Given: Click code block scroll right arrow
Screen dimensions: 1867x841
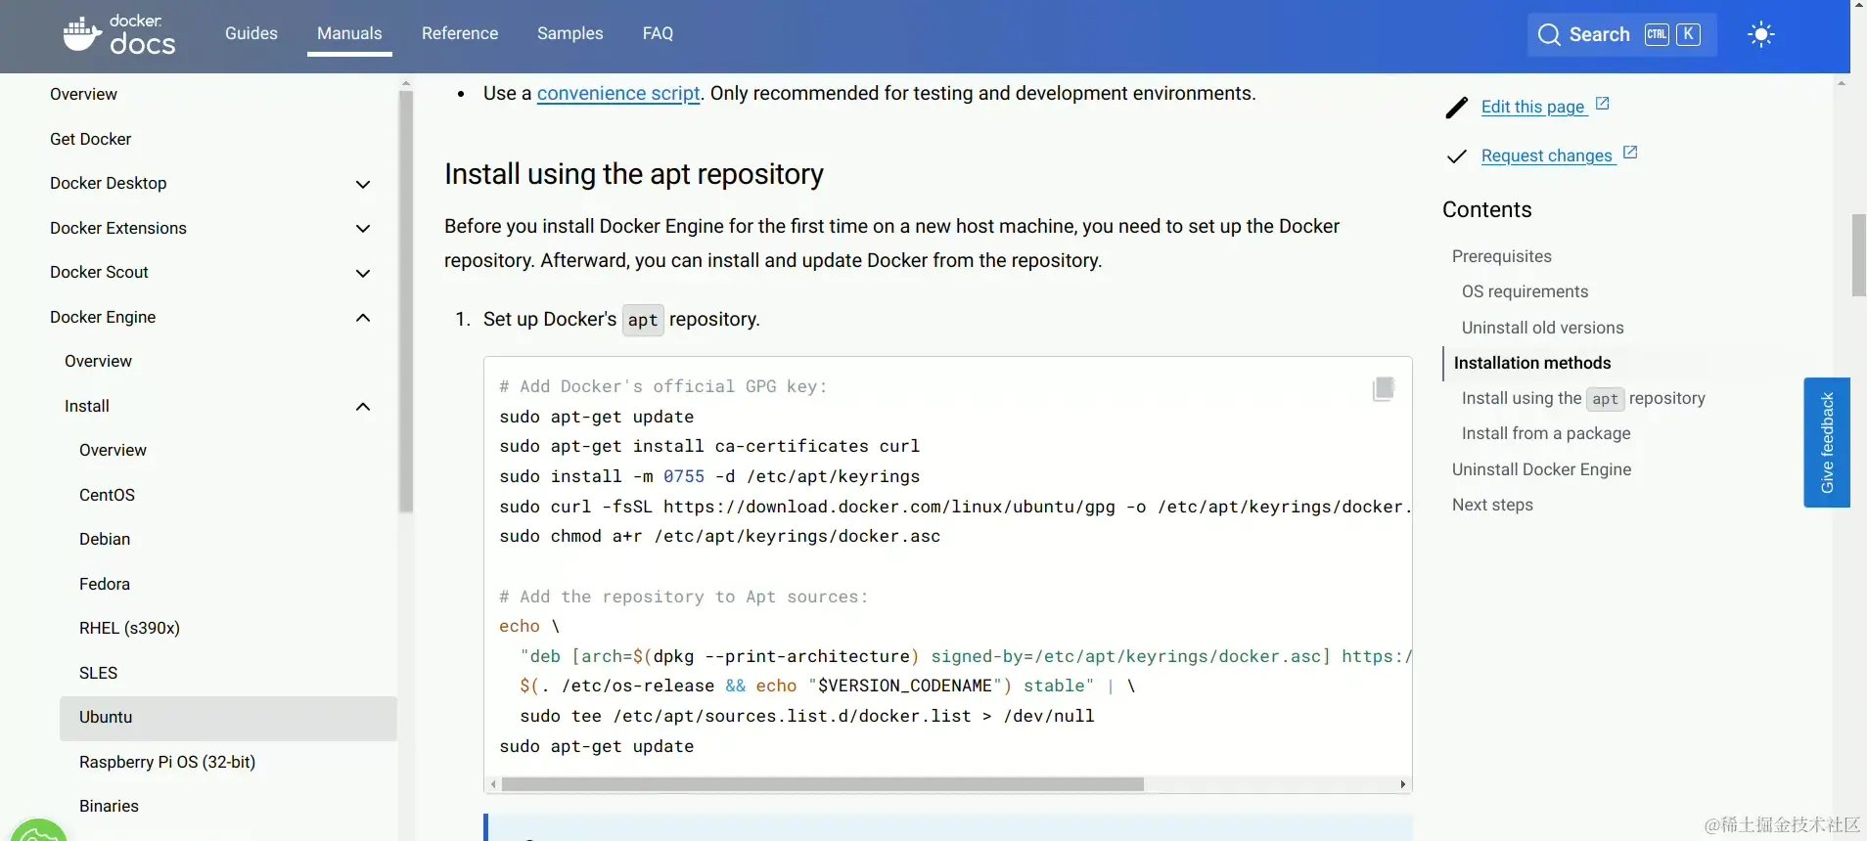Looking at the screenshot, I should coord(1403,784).
